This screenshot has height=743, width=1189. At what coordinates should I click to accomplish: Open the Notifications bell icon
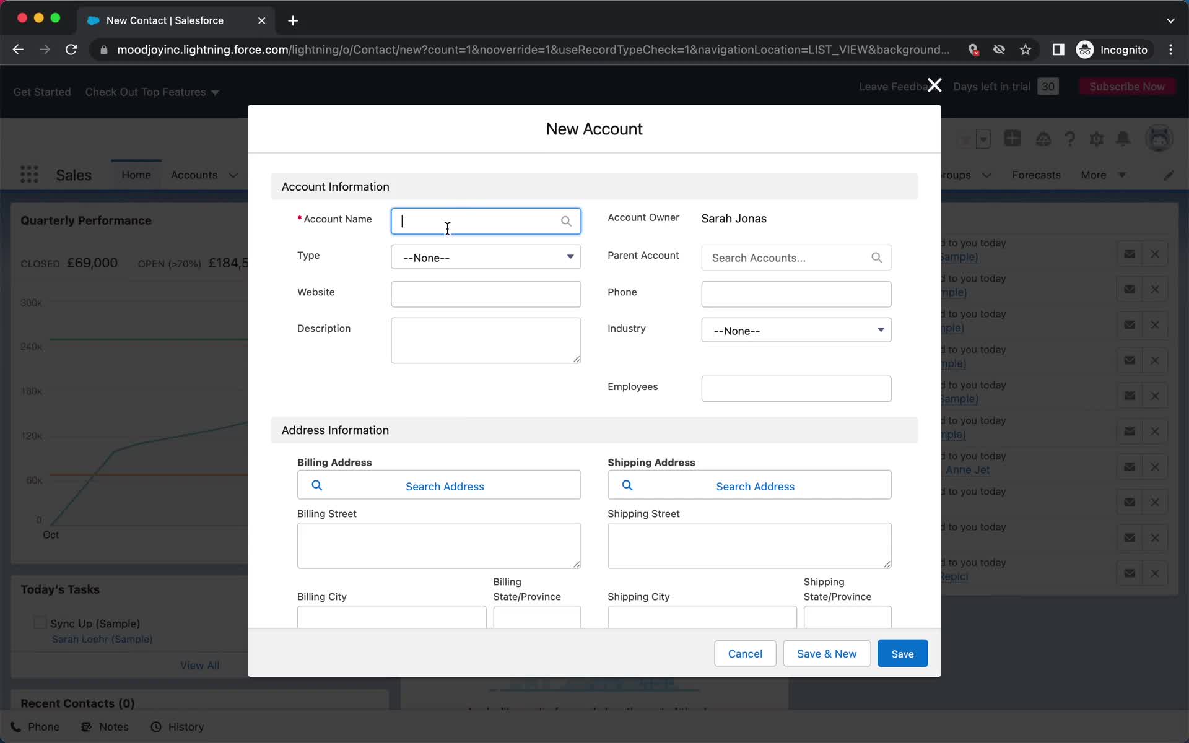coord(1123,139)
